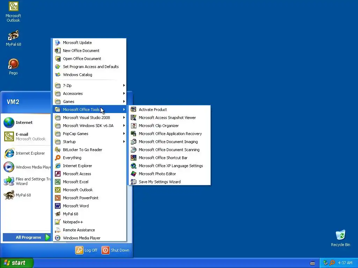This screenshot has width=358, height=268.
Task: Click the Start button
Action: 16,263
